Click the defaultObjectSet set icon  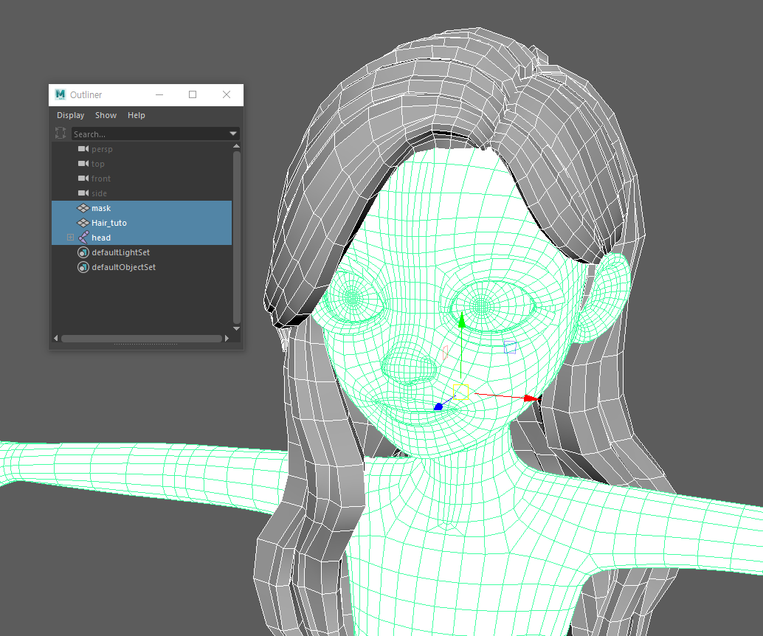83,267
